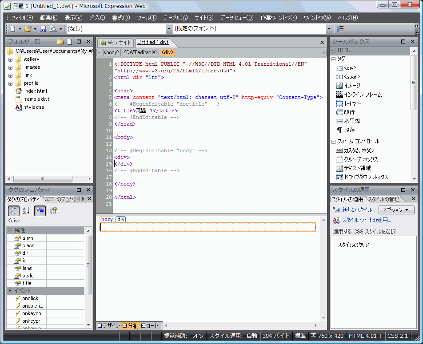Image resolution: width=423 pixels, height=344 pixels.
Task: Click the Save icon in the toolbar
Action: tap(43, 29)
